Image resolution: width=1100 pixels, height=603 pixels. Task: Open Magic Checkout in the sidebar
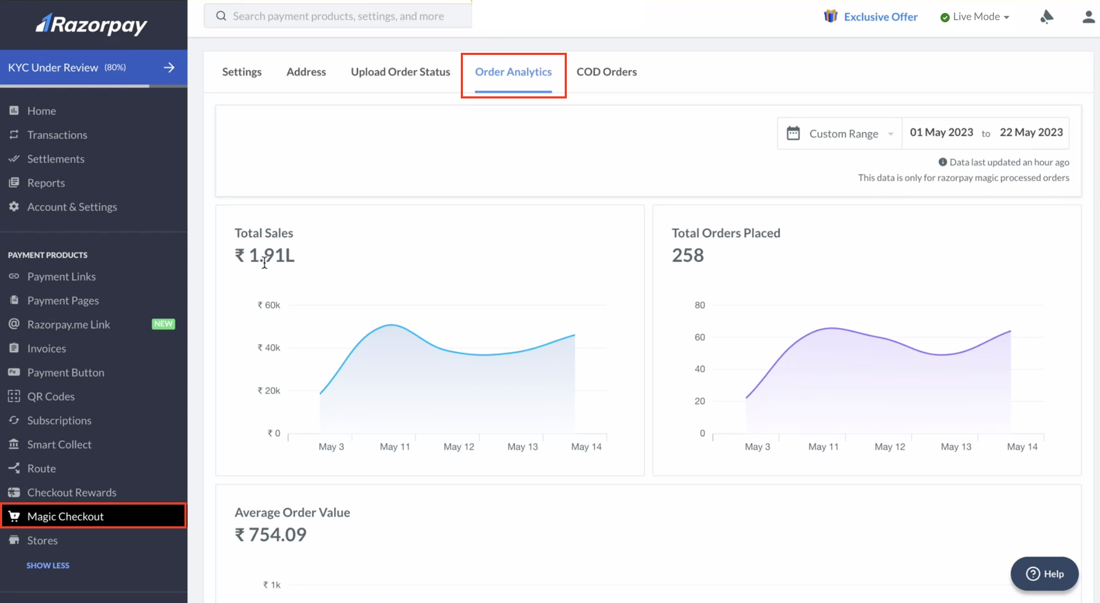(94, 516)
